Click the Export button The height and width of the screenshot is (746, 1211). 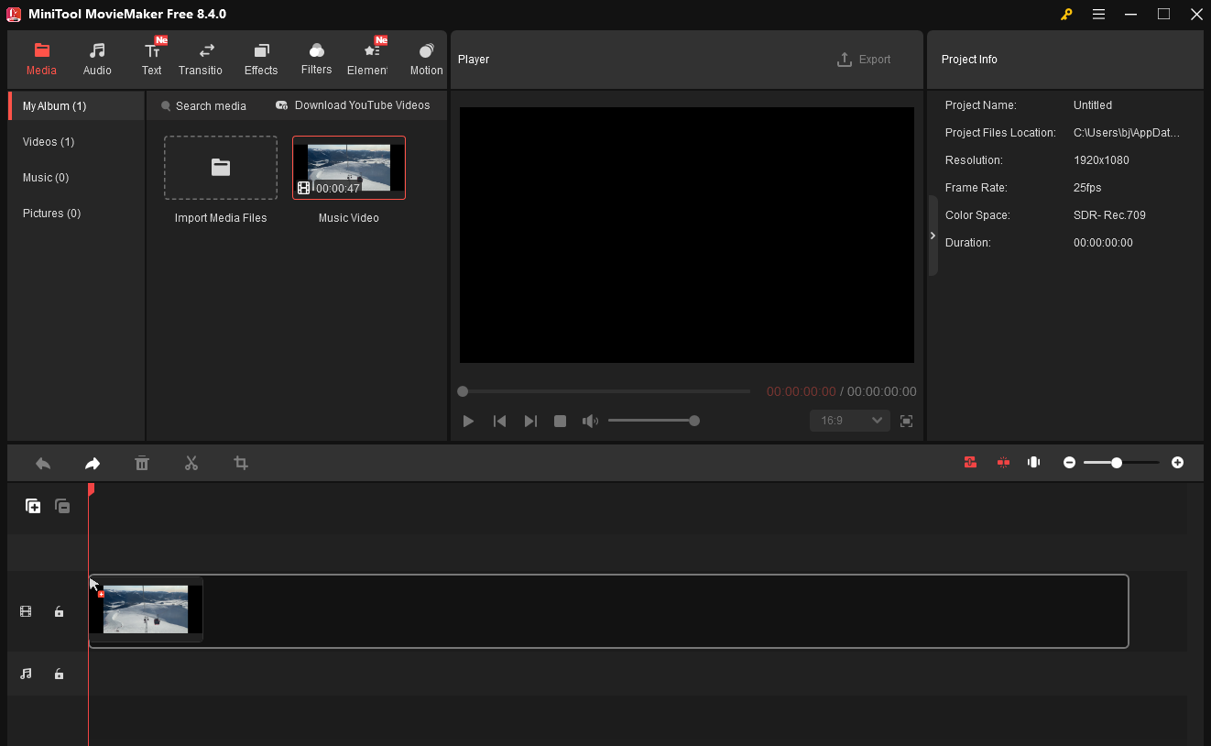click(x=864, y=59)
